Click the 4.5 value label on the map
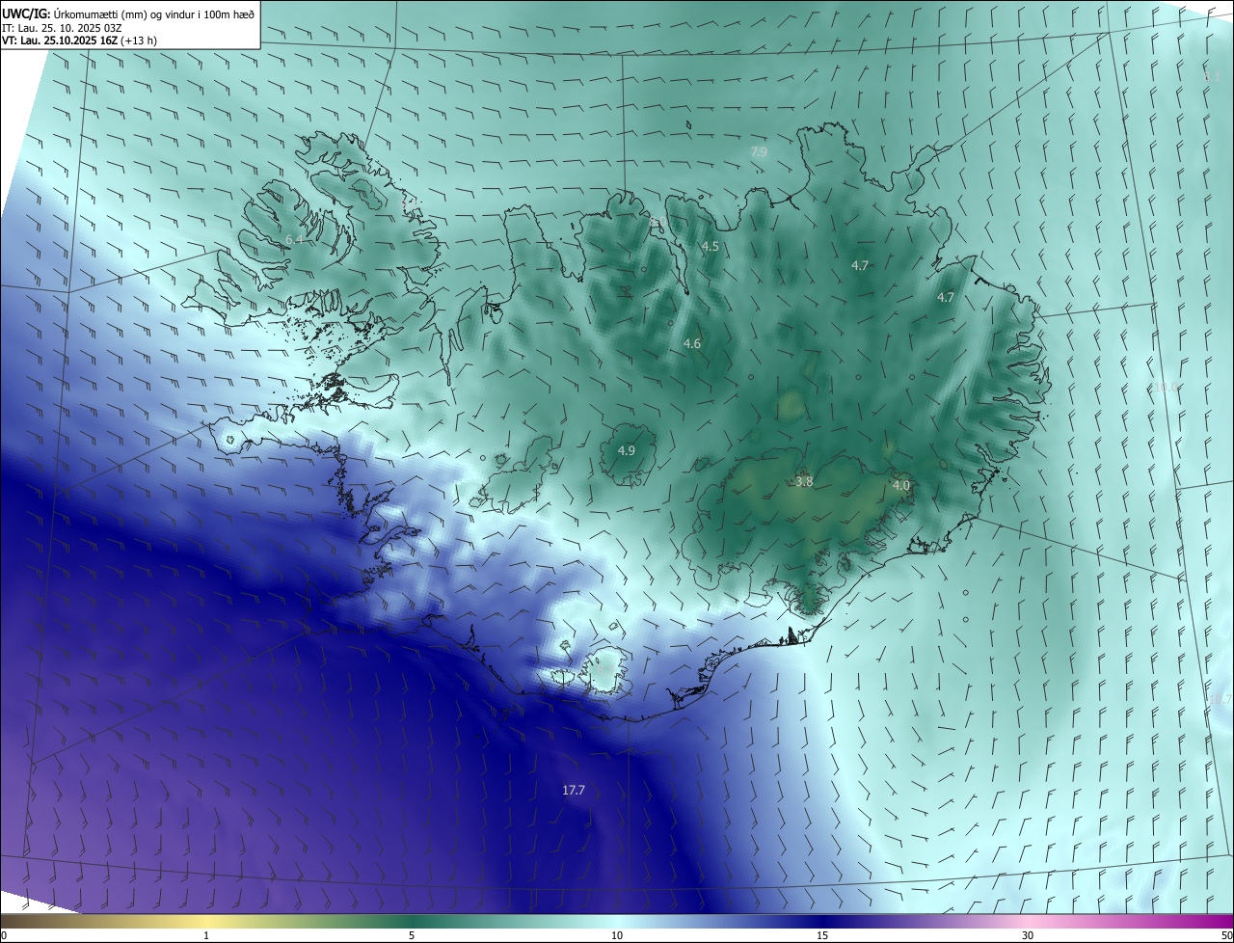 click(710, 247)
